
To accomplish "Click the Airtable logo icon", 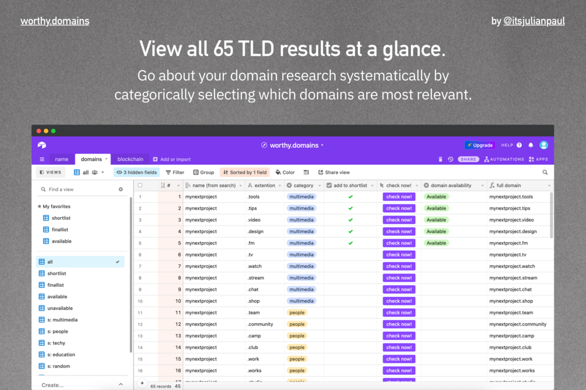I will pos(42,145).
